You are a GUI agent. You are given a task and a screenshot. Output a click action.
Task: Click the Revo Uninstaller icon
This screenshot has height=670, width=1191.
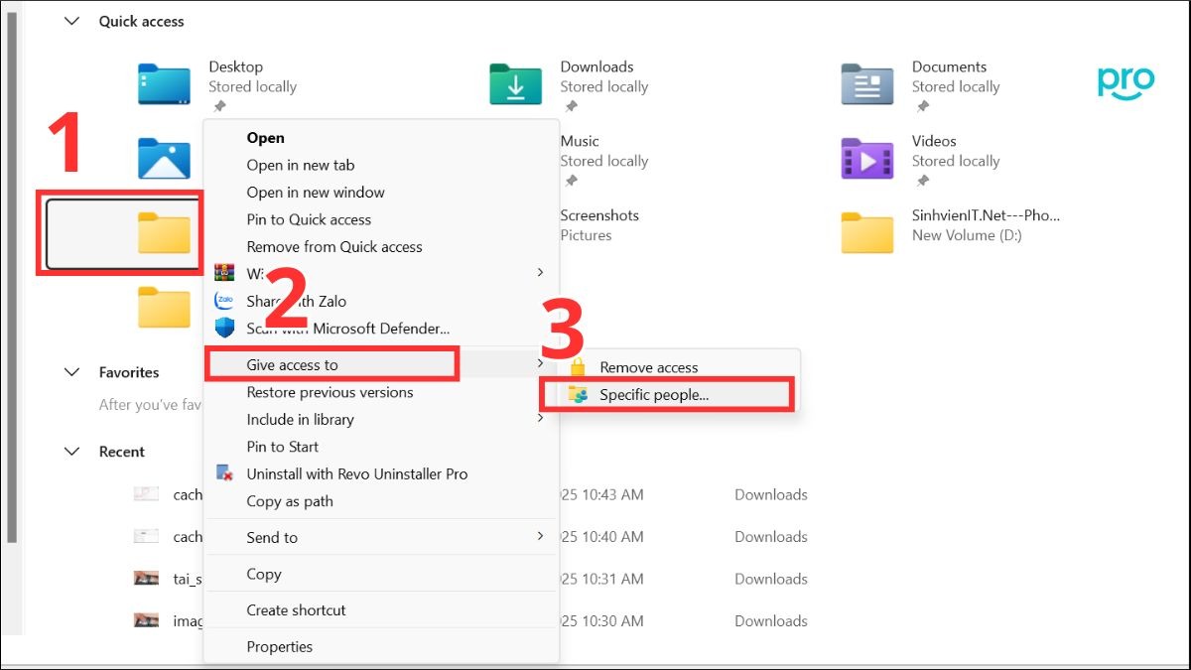tap(224, 473)
